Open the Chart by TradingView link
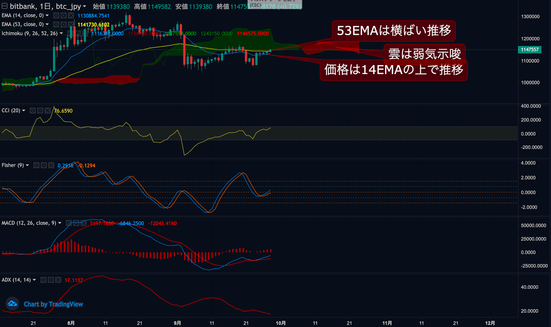This screenshot has width=551, height=327. pos(53,304)
